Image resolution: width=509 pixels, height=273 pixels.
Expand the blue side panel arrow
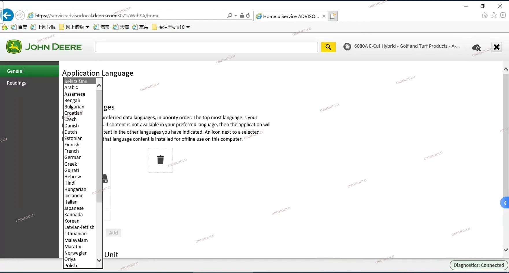click(x=505, y=203)
